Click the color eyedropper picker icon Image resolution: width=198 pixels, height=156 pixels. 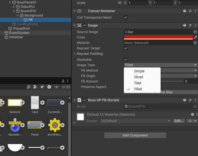tap(196, 37)
